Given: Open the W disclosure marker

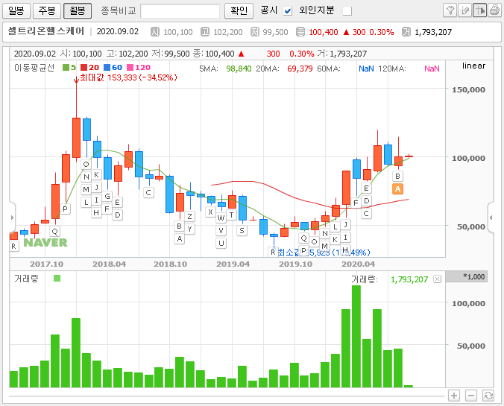Looking at the screenshot, I should [221, 218].
